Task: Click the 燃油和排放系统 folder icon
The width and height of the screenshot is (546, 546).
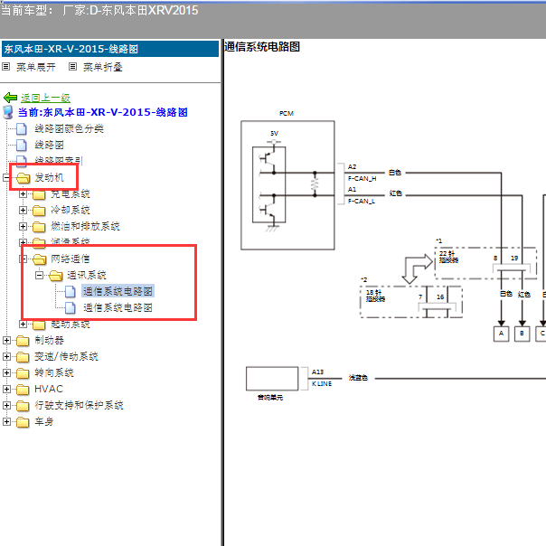Action: pos(39,227)
